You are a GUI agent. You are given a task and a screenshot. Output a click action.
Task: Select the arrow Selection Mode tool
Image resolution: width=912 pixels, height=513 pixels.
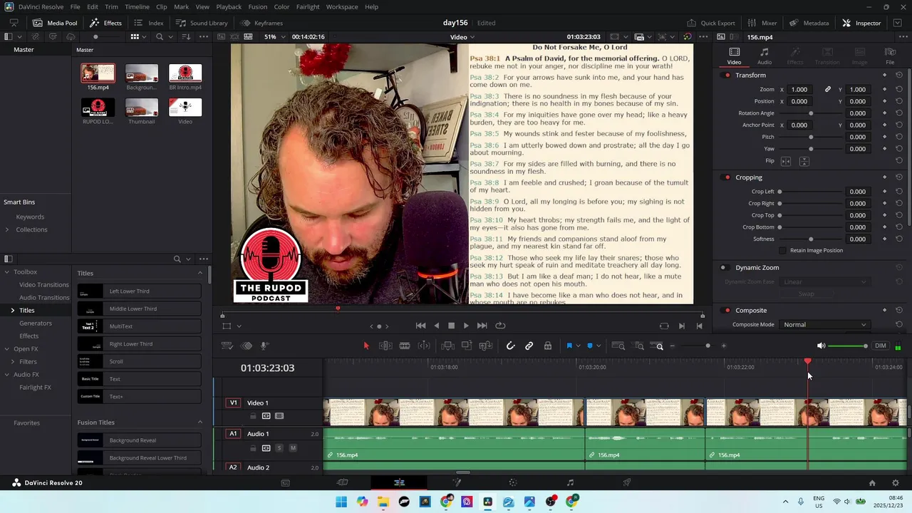(x=366, y=346)
